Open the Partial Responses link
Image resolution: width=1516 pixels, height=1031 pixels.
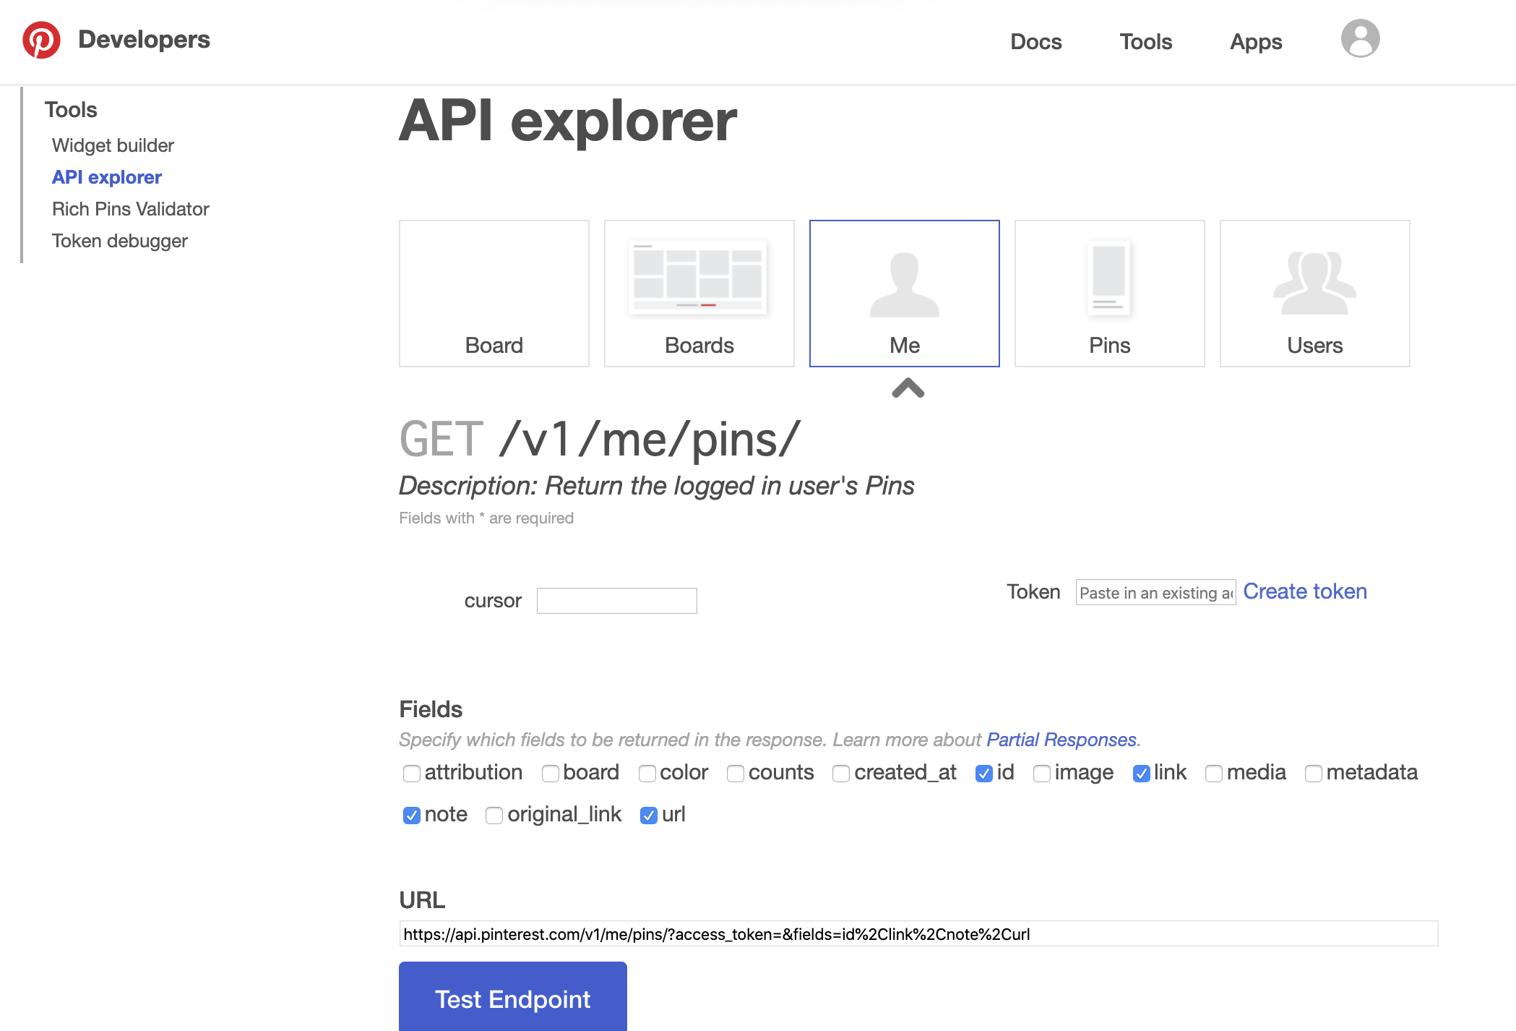coord(1061,740)
